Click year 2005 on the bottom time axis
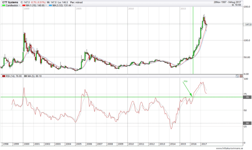The image size is (252, 150). (x=79, y=144)
